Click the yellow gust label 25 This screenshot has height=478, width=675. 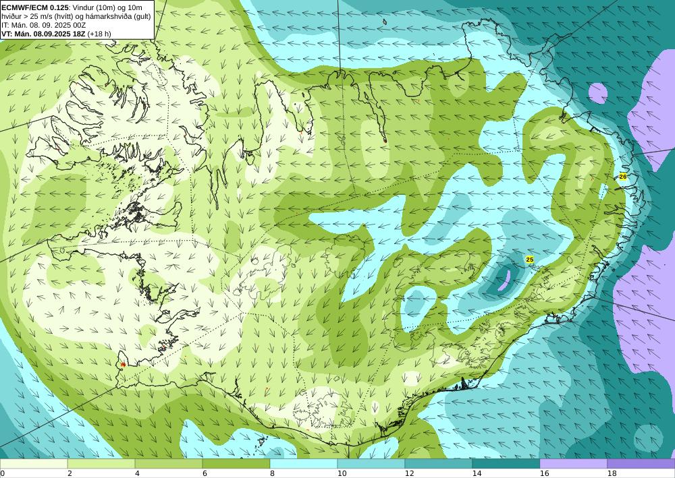[x=529, y=260]
